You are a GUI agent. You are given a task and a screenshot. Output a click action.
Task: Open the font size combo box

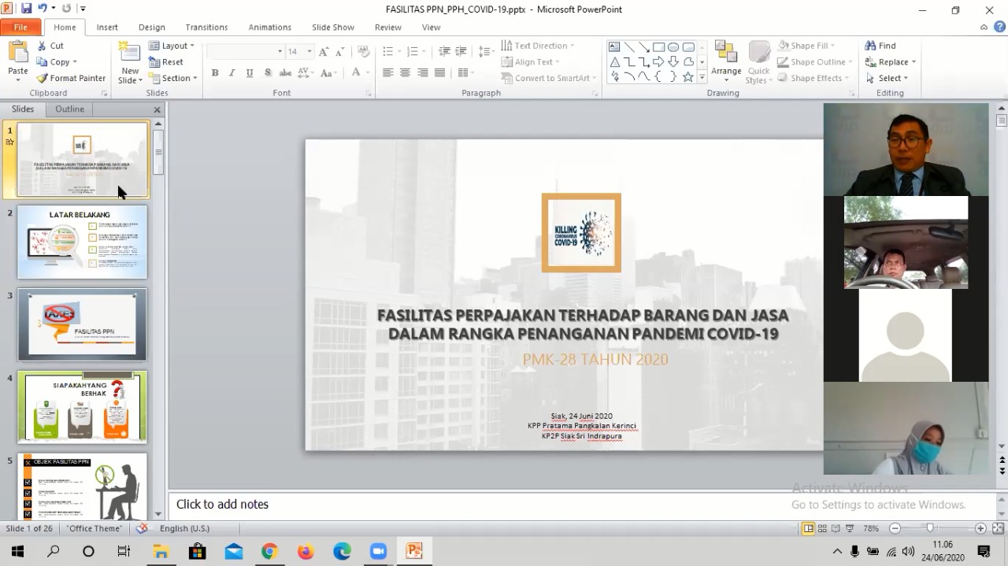pos(299,52)
